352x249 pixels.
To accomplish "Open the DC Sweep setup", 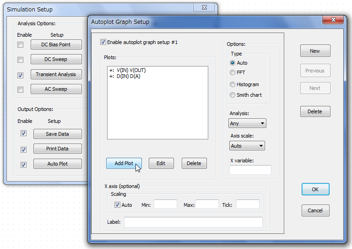I will coord(56,60).
